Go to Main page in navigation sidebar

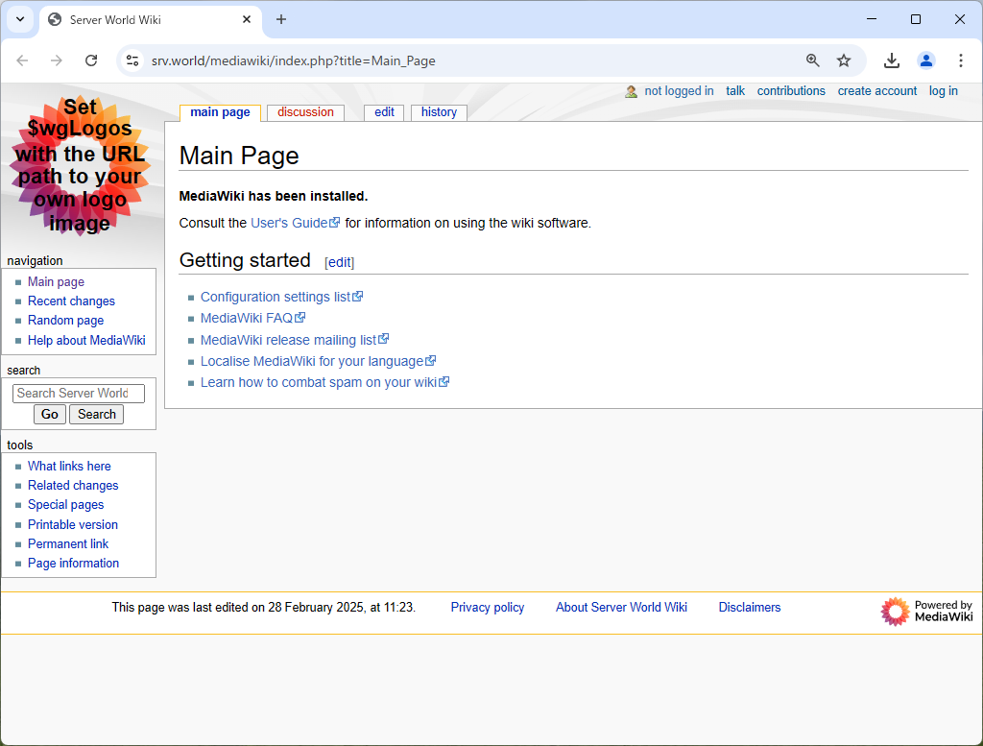(56, 282)
